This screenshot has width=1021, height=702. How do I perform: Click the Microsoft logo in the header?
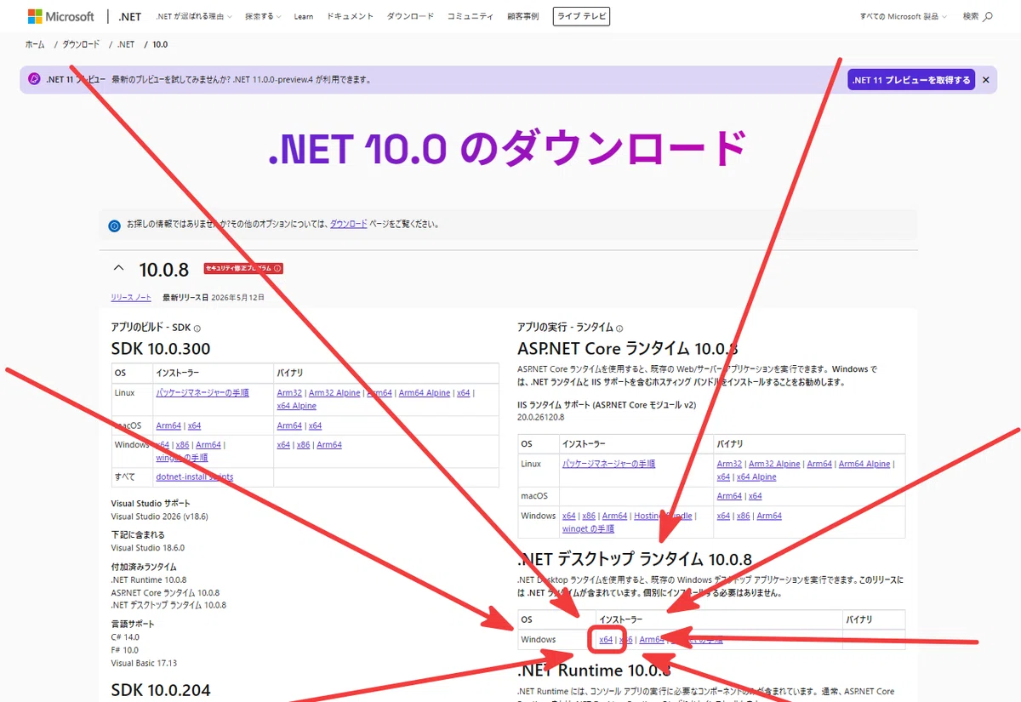pyautogui.click(x=61, y=16)
